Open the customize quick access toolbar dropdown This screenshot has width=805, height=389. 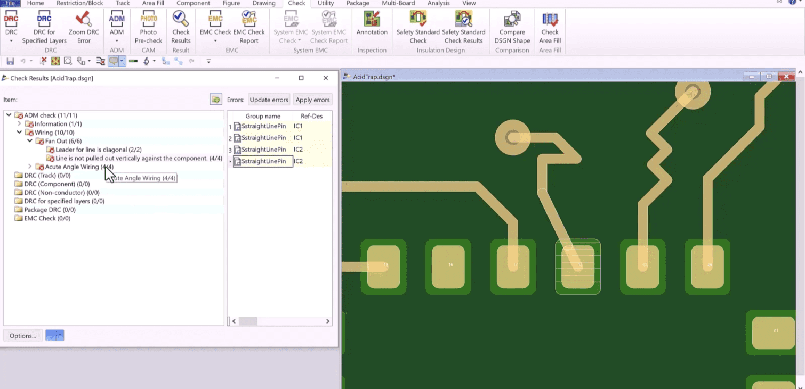(x=208, y=61)
